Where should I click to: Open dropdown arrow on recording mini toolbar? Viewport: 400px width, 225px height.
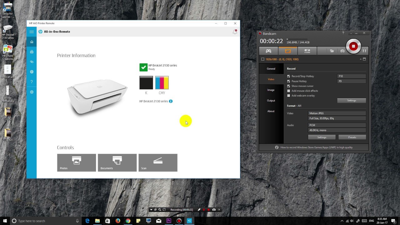(151, 210)
